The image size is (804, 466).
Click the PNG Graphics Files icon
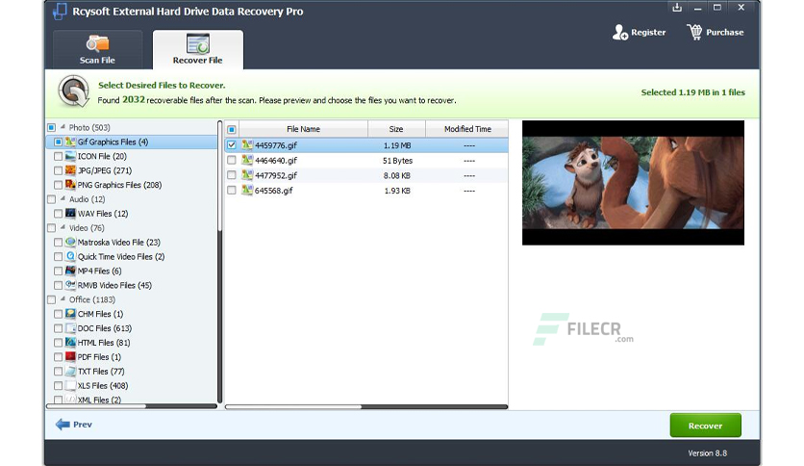point(70,185)
